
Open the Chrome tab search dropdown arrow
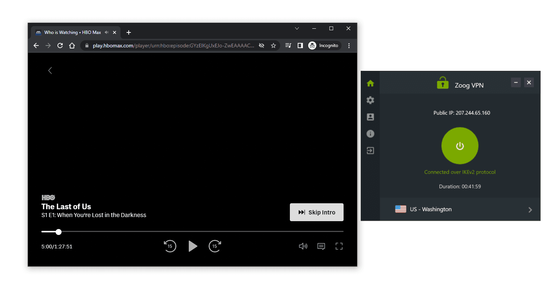point(297,28)
